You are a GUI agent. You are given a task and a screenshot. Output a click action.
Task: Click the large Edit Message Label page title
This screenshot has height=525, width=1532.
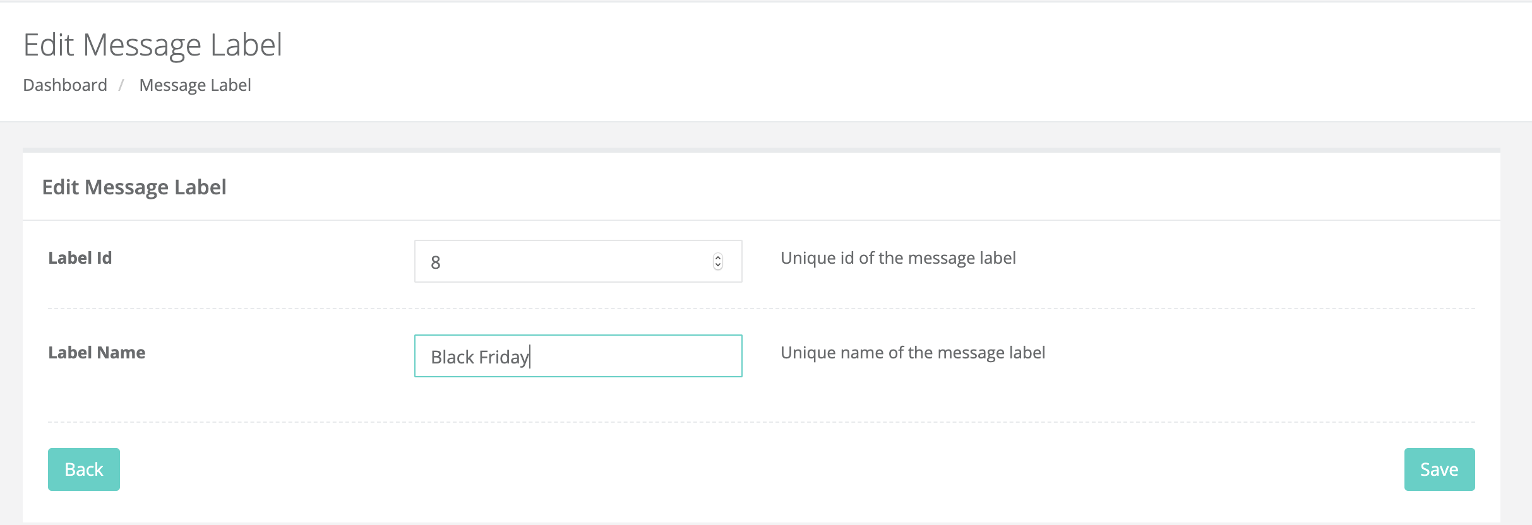pos(153,45)
